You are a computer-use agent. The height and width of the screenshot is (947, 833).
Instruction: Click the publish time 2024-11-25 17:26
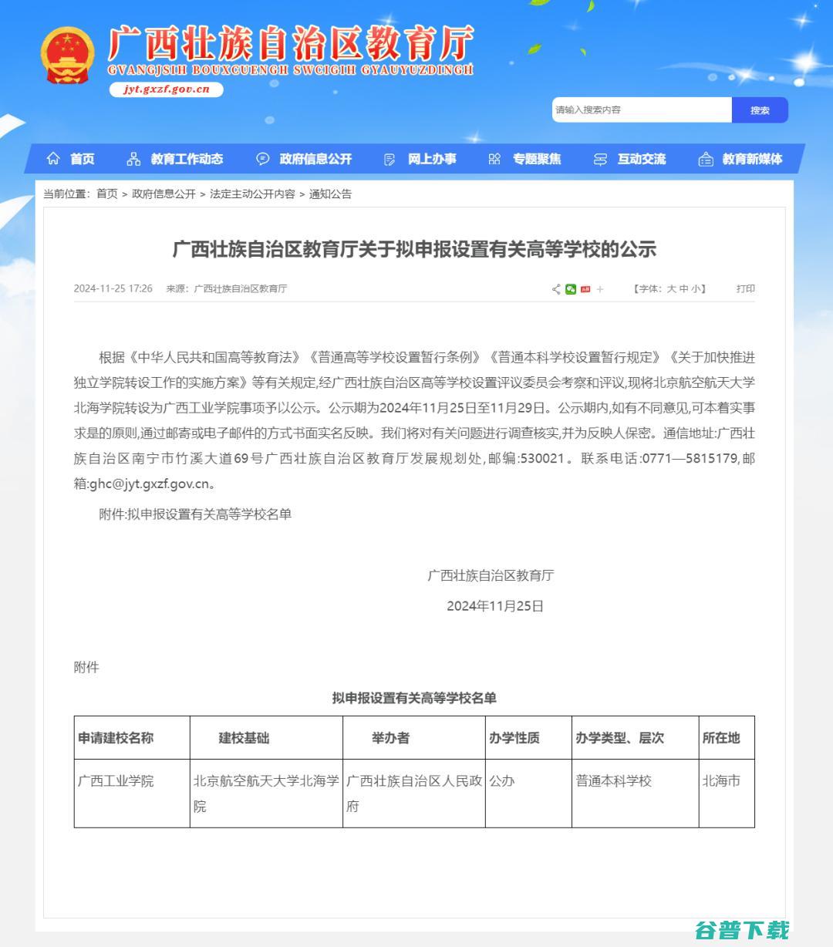113,288
